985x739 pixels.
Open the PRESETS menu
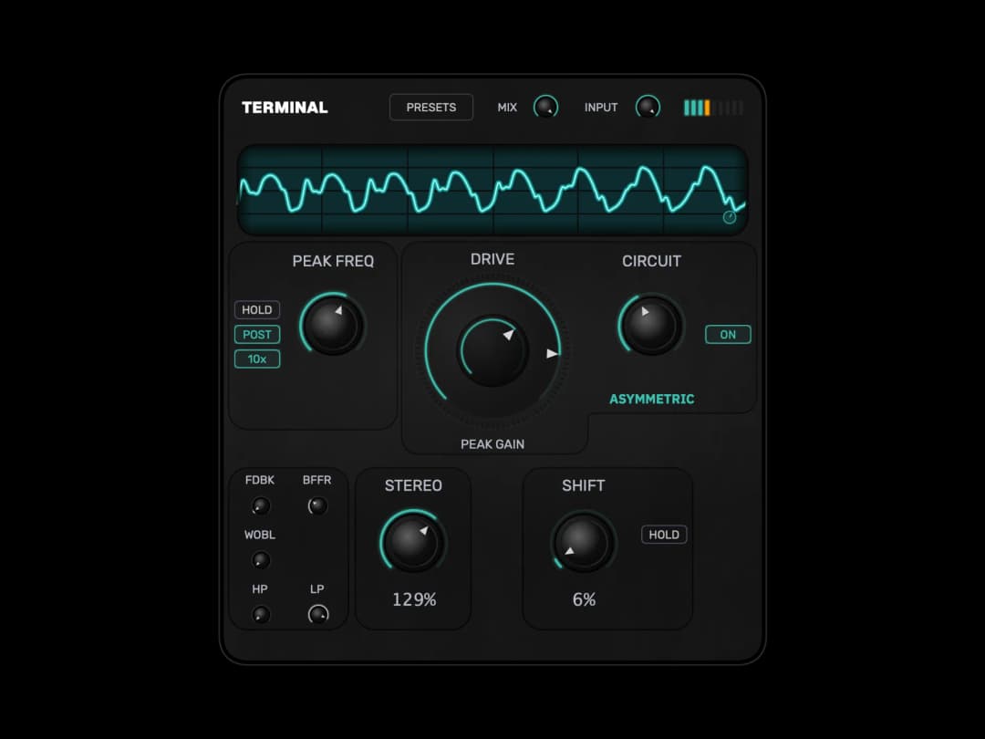tap(430, 108)
